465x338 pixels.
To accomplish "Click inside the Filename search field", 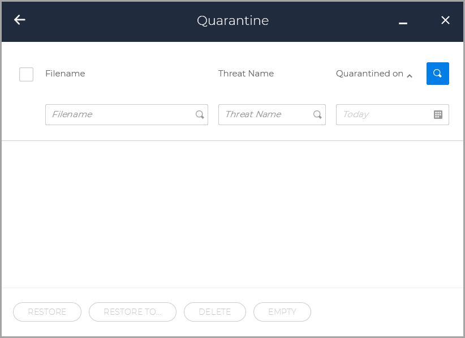I will click(113, 114).
